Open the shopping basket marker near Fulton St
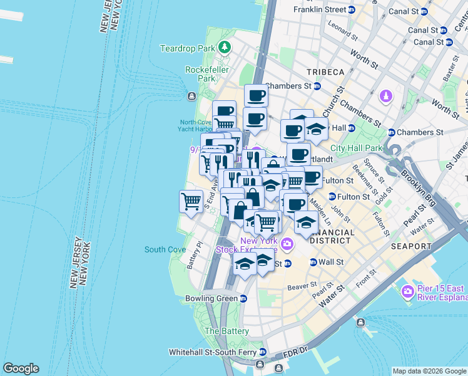The height and width of the screenshot is (376, 468). [295, 180]
